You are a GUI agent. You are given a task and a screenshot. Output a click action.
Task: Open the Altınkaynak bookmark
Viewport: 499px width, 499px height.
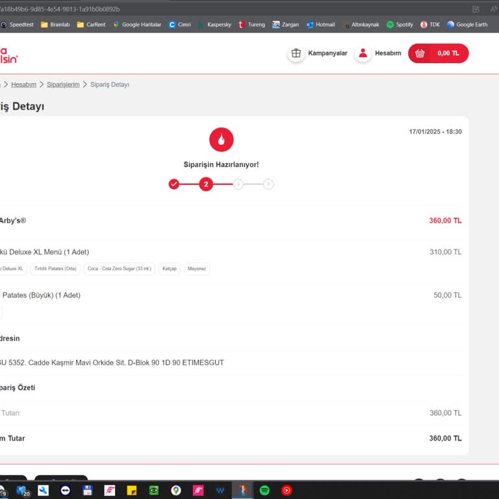[361, 25]
